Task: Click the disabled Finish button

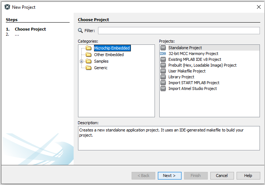Action: click(x=196, y=176)
